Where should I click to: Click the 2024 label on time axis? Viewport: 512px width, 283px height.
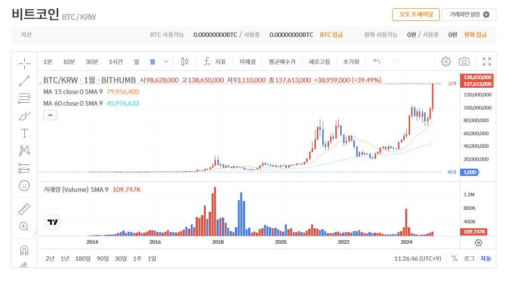tap(406, 242)
